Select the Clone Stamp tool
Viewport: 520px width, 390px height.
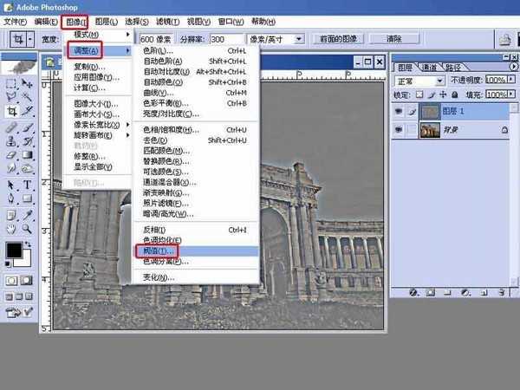pos(11,141)
